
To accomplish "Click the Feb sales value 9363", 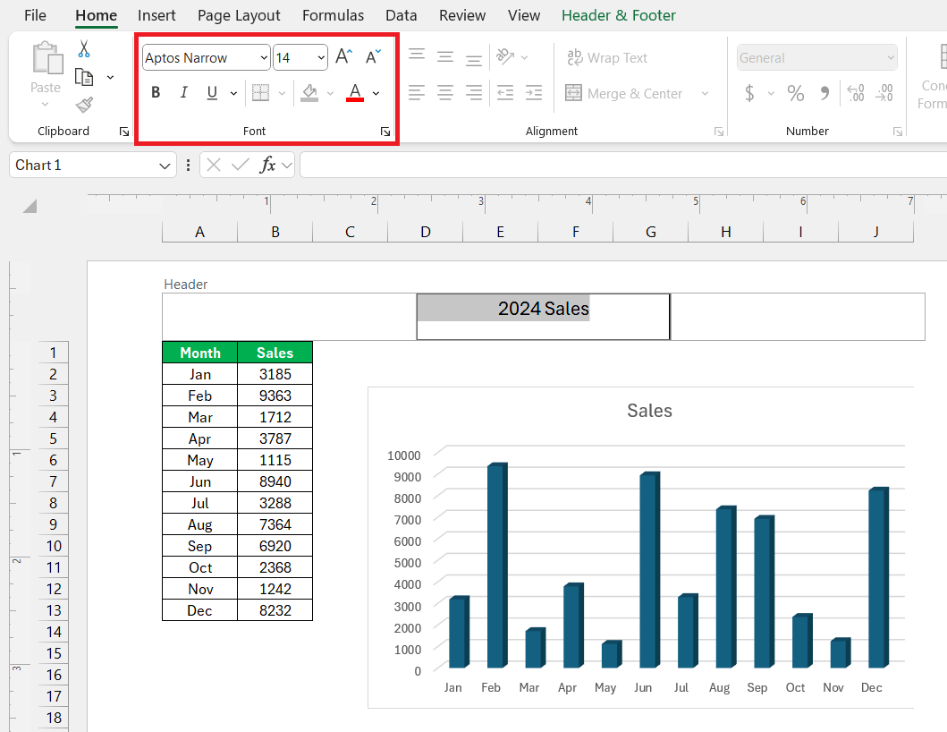I will point(275,396).
